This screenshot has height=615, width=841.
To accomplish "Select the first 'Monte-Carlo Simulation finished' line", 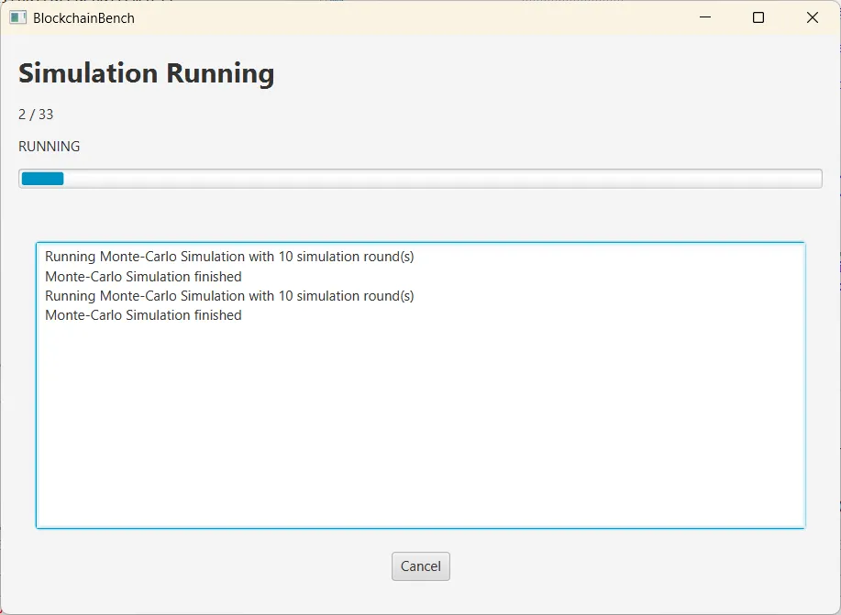I will click(143, 276).
